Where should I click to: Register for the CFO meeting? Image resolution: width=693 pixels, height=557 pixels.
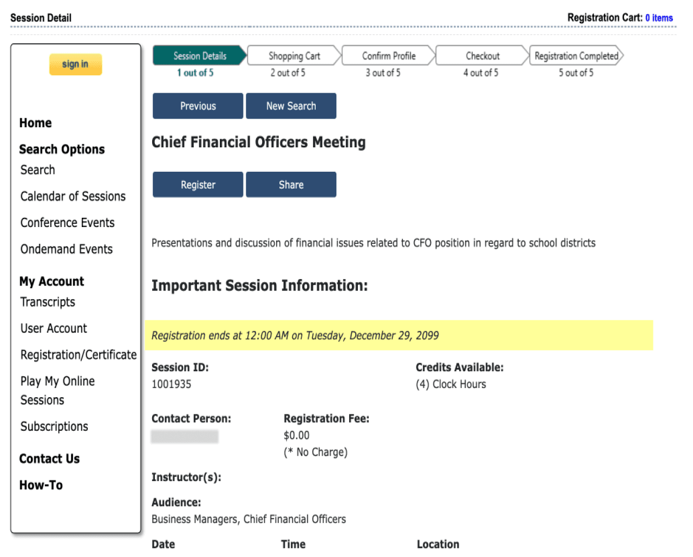198,185
